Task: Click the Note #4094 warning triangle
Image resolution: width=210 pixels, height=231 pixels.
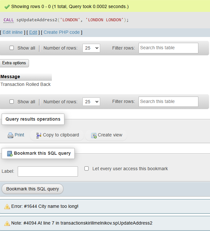Action: [7, 223]
